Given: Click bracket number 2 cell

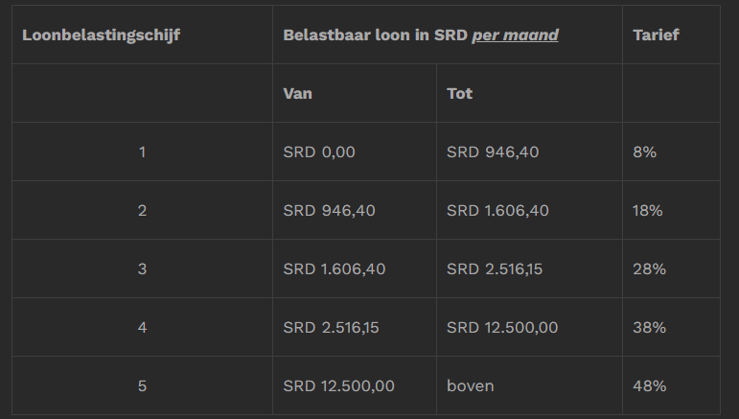Looking at the screenshot, I should click(x=142, y=210).
